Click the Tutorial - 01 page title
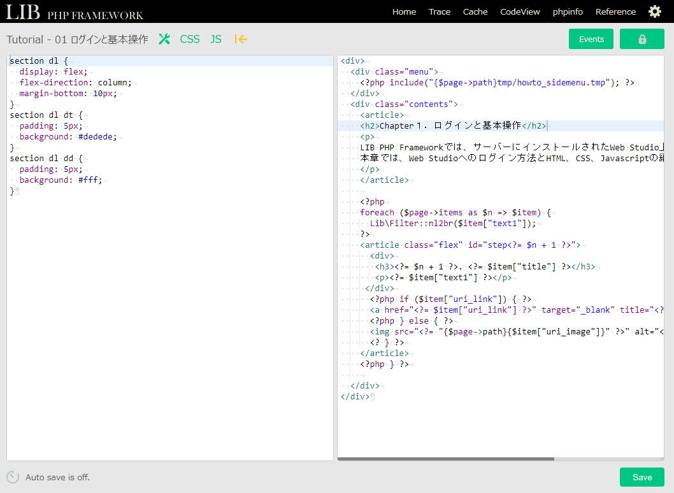This screenshot has height=493, width=674. pyautogui.click(x=77, y=39)
